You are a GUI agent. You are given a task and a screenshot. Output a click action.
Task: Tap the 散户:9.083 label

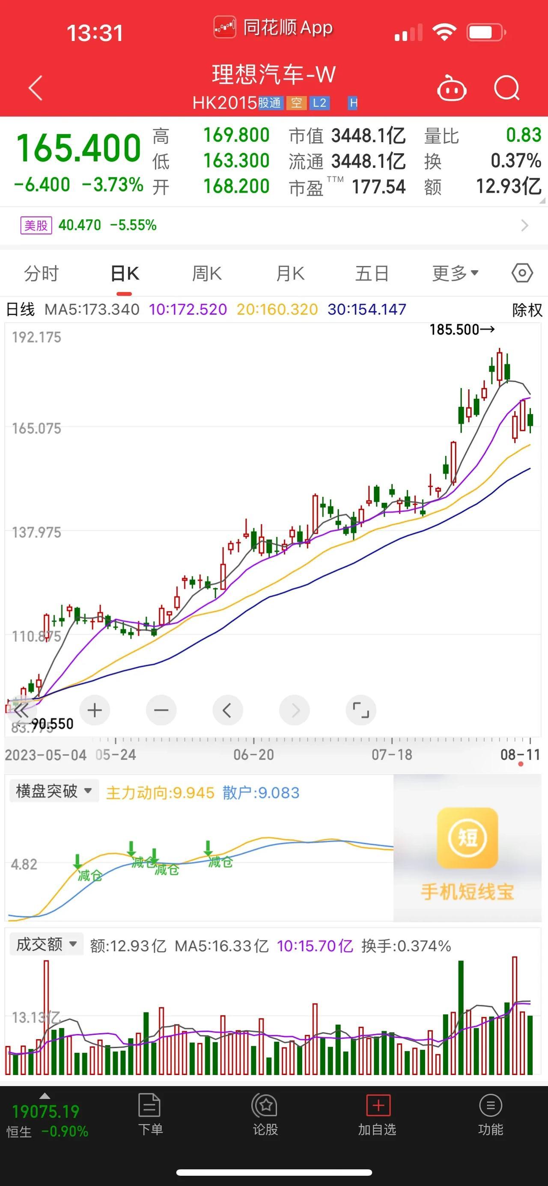pos(261,793)
